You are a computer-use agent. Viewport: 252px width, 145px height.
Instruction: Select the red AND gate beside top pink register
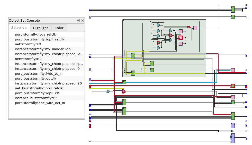pos(188,27)
